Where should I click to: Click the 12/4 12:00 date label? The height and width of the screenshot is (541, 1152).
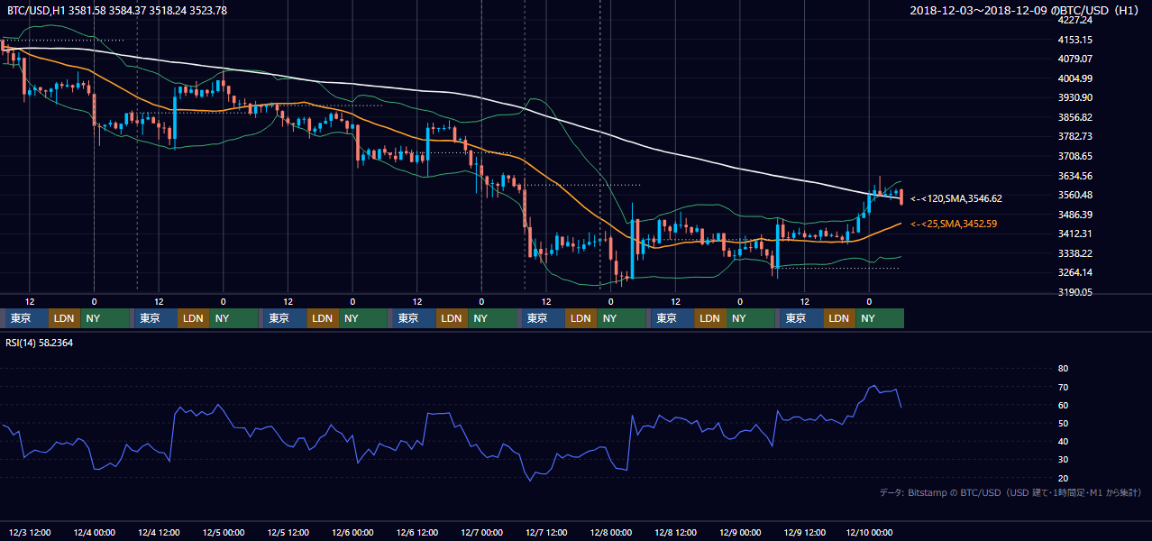160,532
